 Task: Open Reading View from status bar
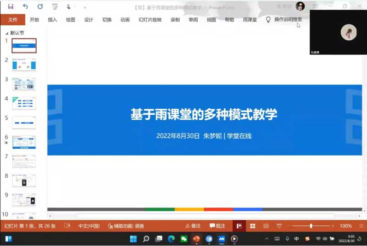pos(266,226)
